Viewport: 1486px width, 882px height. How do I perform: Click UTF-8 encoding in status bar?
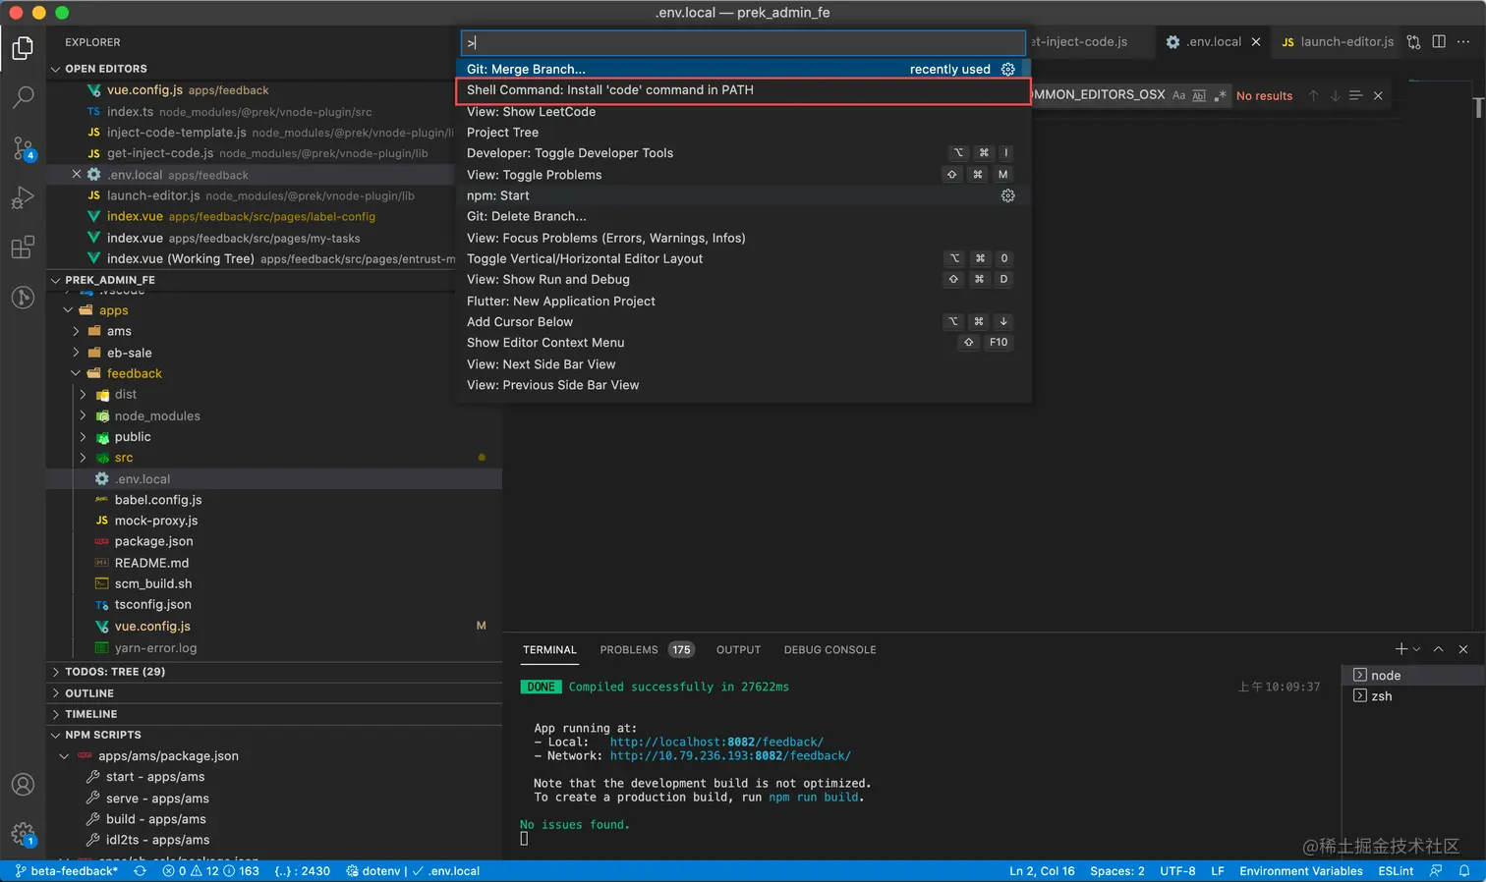point(1177,871)
